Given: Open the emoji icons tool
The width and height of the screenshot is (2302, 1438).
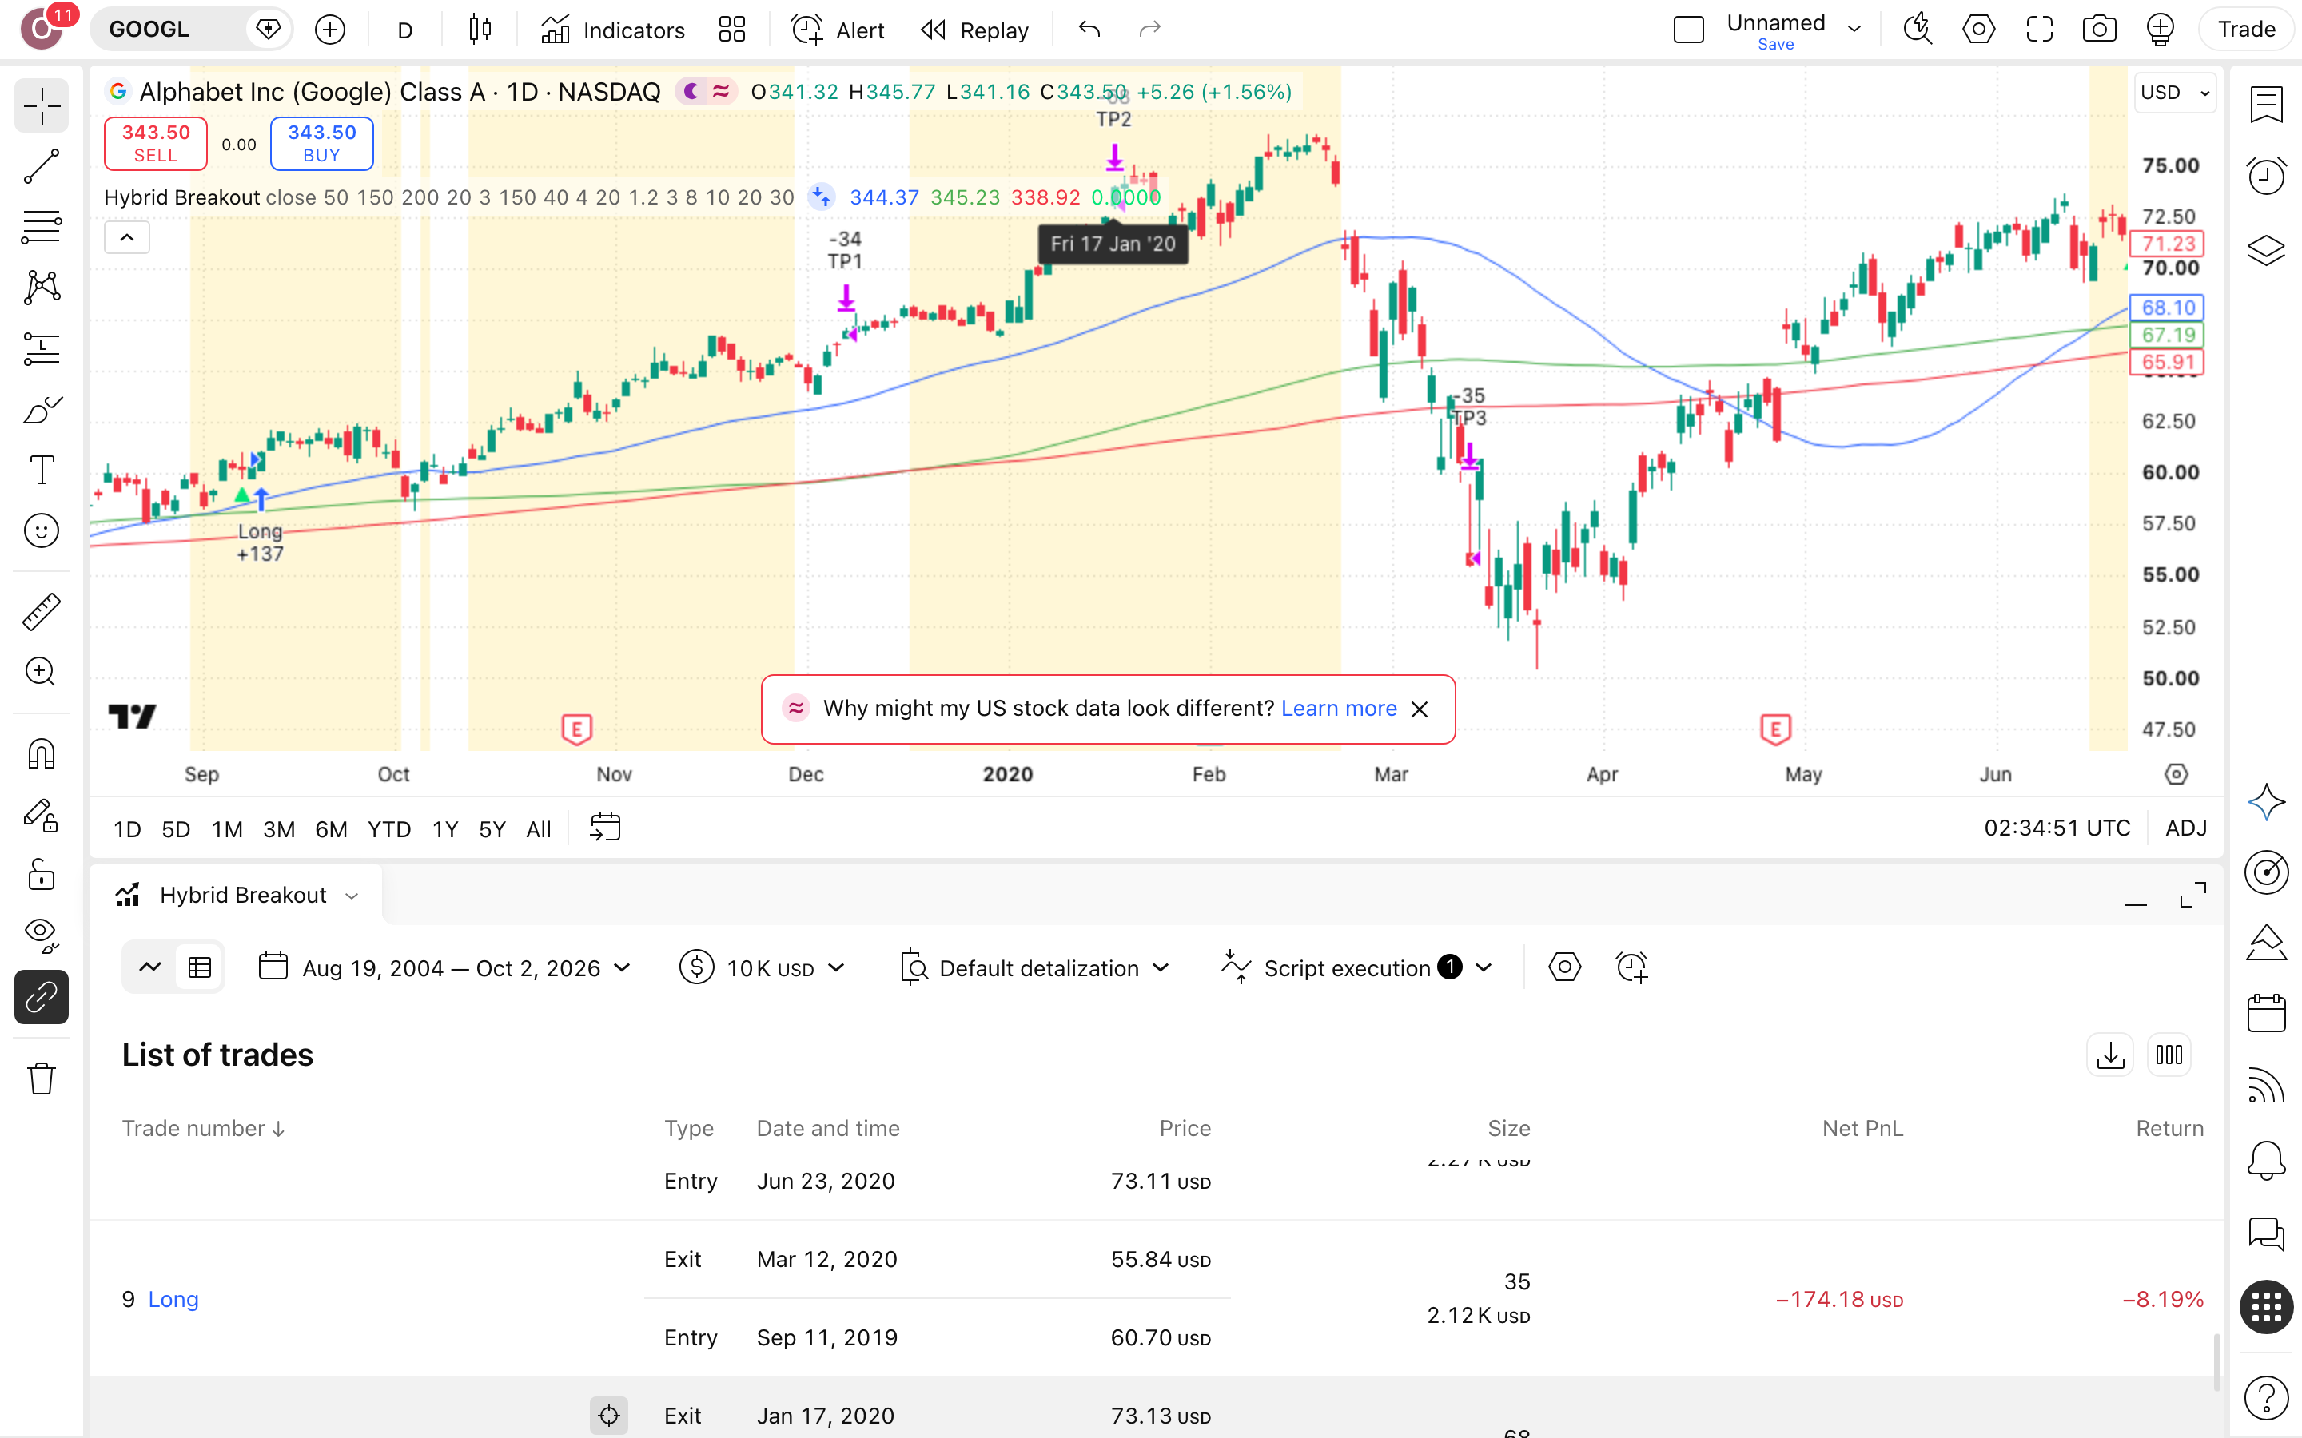Looking at the screenshot, I should (x=41, y=530).
